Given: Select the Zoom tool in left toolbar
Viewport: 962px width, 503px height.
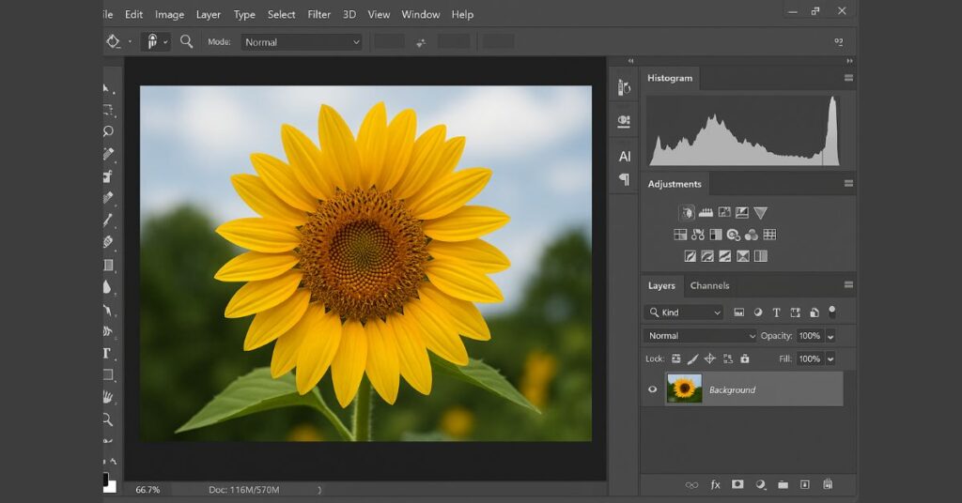Looking at the screenshot, I should click(108, 419).
